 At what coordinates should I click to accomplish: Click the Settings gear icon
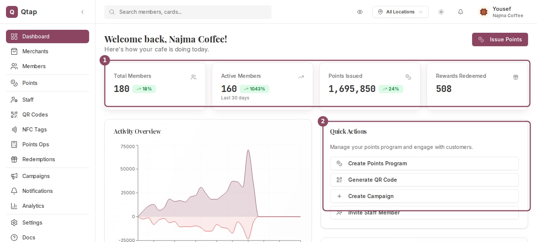point(14,223)
